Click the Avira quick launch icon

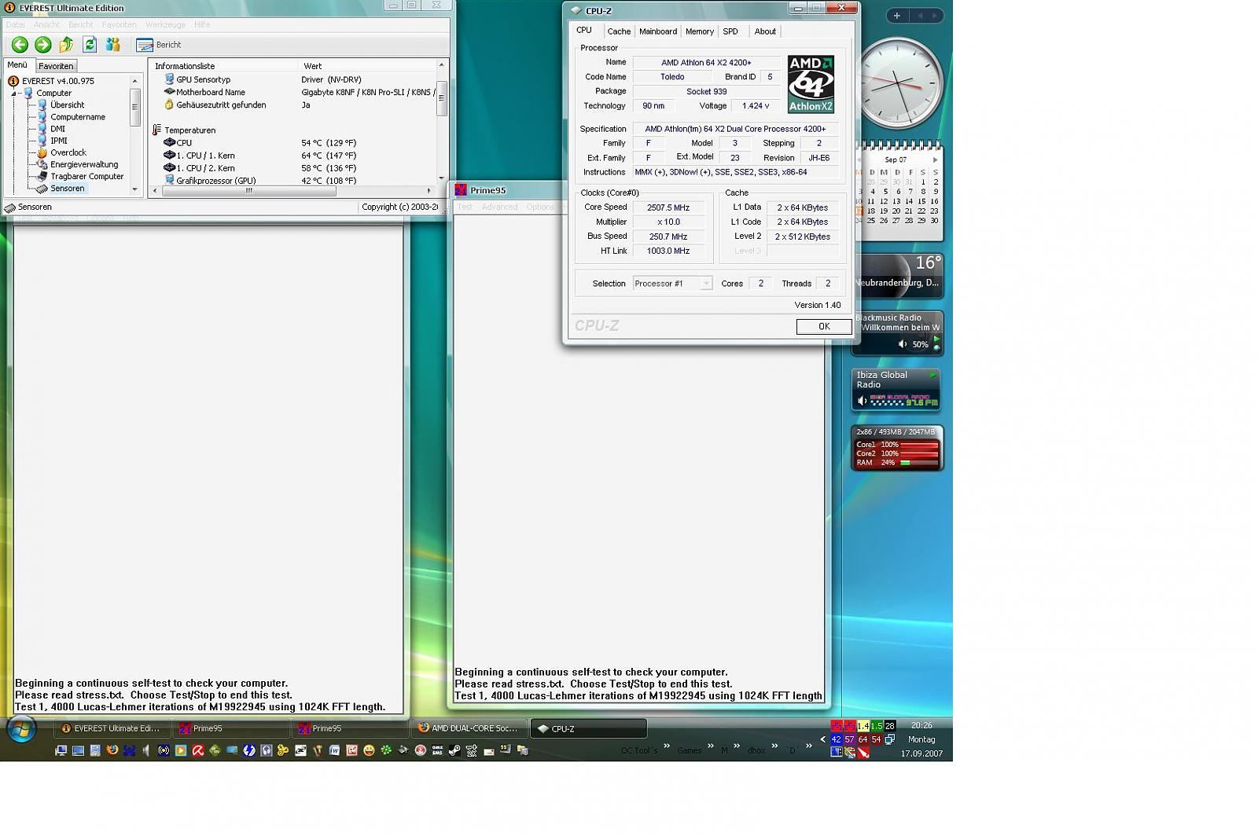tap(198, 751)
